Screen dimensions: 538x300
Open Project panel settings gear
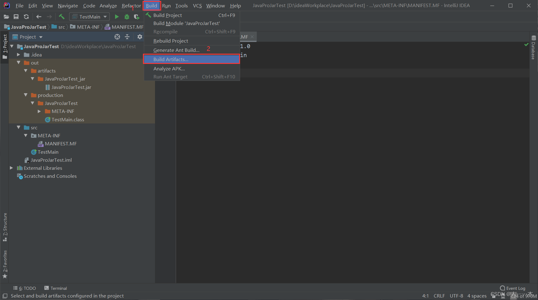(x=140, y=37)
